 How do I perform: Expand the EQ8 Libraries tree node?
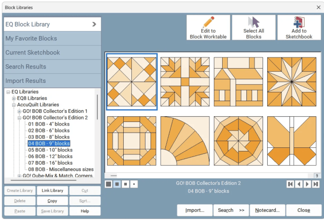pos(14,98)
